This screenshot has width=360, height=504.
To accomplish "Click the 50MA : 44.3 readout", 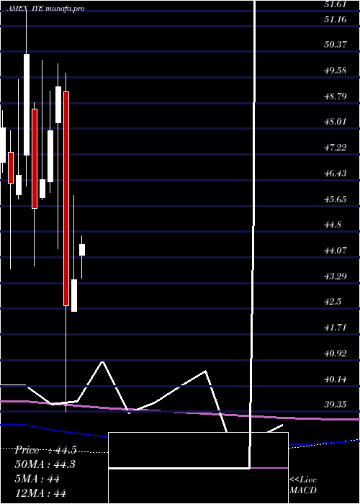I will coord(45,464).
